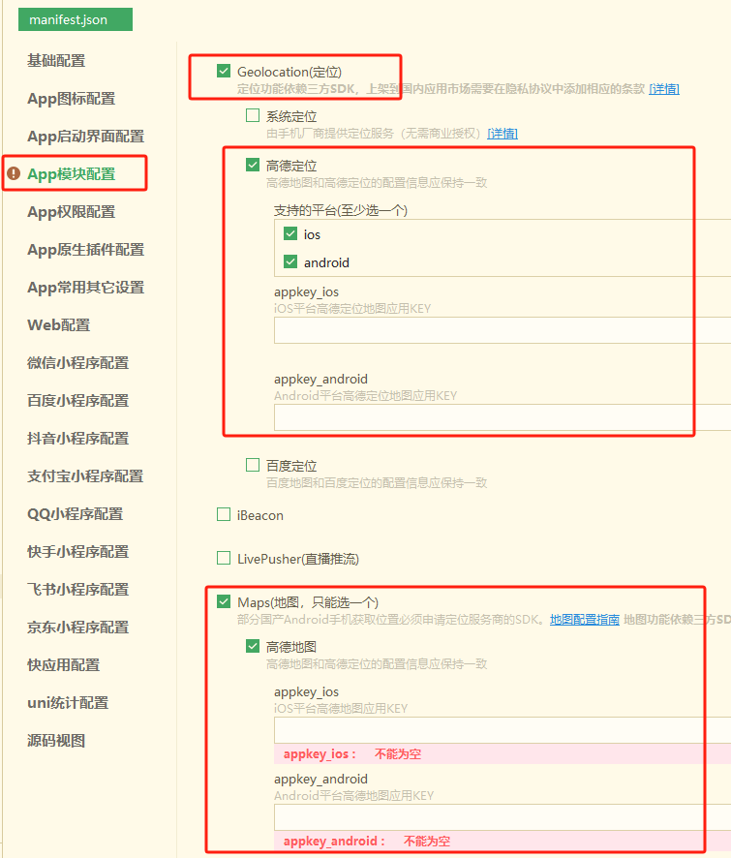731x858 pixels.
Task: Click the 详情 link next to Geolocation description
Action: (664, 89)
